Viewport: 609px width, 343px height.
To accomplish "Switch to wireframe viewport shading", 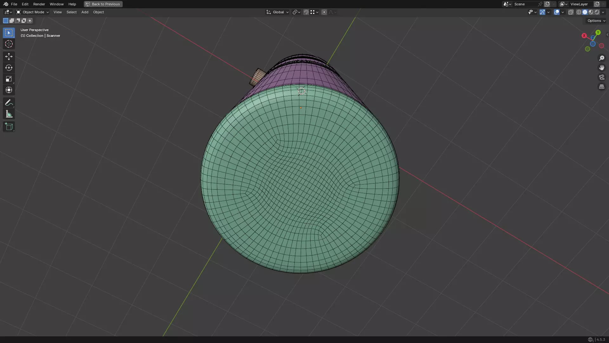I will point(579,12).
